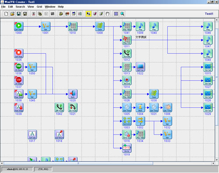Screen dimensions: 219x173
Task: Click the Call Stop node 1035
Action: click(18, 53)
